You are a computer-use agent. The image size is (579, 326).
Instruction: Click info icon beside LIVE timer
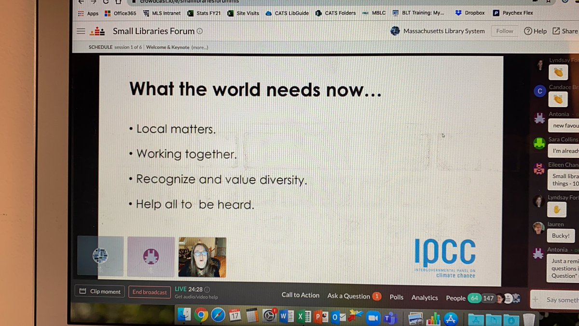(207, 289)
